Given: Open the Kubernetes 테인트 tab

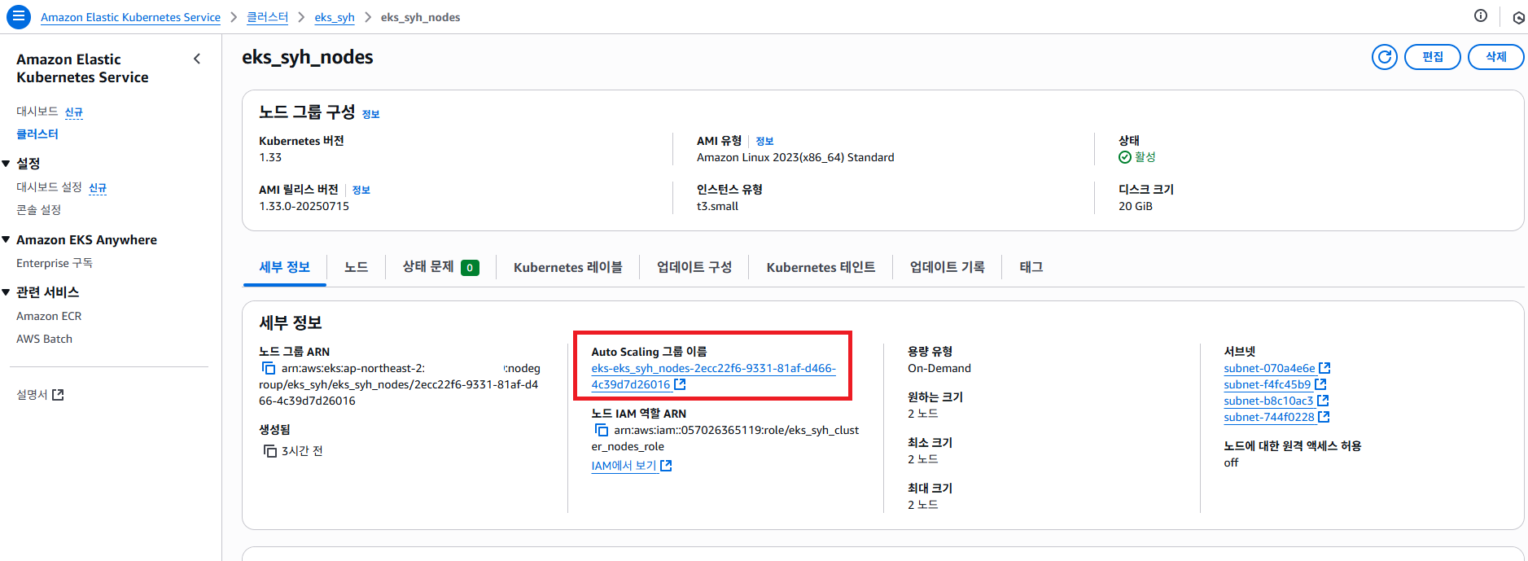Looking at the screenshot, I should [x=821, y=267].
